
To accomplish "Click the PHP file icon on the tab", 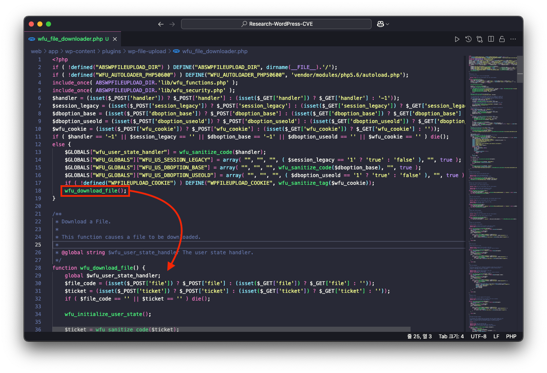I will tap(32, 39).
